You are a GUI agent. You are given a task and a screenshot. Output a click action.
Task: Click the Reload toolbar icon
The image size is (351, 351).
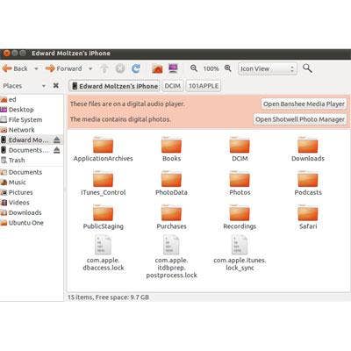(136, 68)
